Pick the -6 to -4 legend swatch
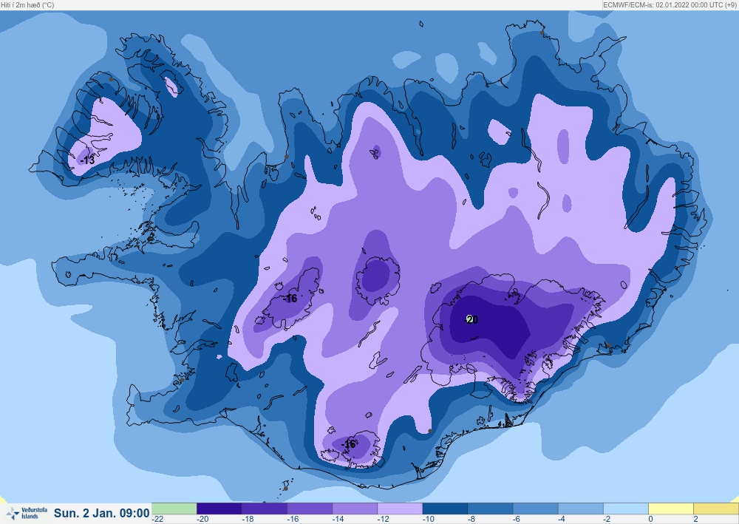 point(536,508)
